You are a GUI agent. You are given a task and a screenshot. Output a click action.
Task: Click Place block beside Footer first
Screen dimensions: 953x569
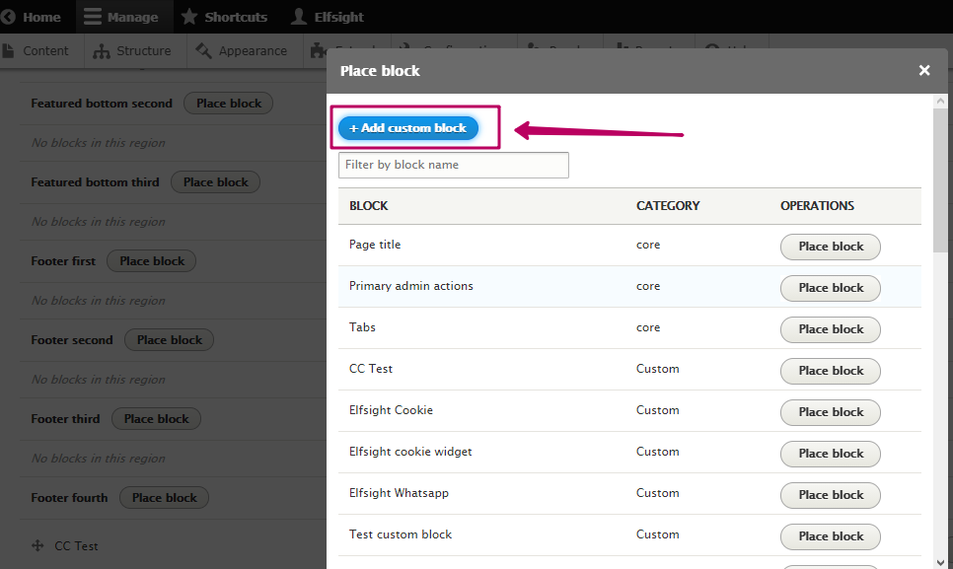(x=151, y=261)
